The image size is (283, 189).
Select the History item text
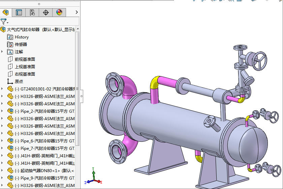pos(22,37)
